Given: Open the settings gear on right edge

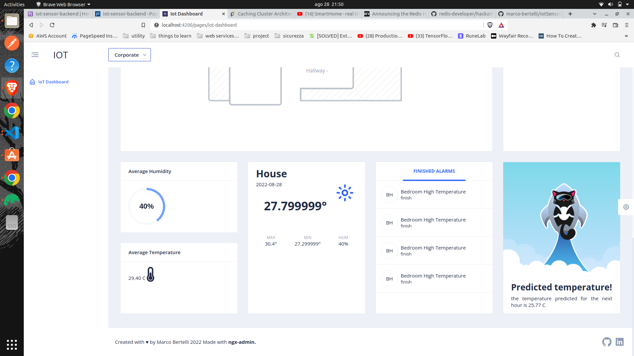Looking at the screenshot, I should click(626, 207).
